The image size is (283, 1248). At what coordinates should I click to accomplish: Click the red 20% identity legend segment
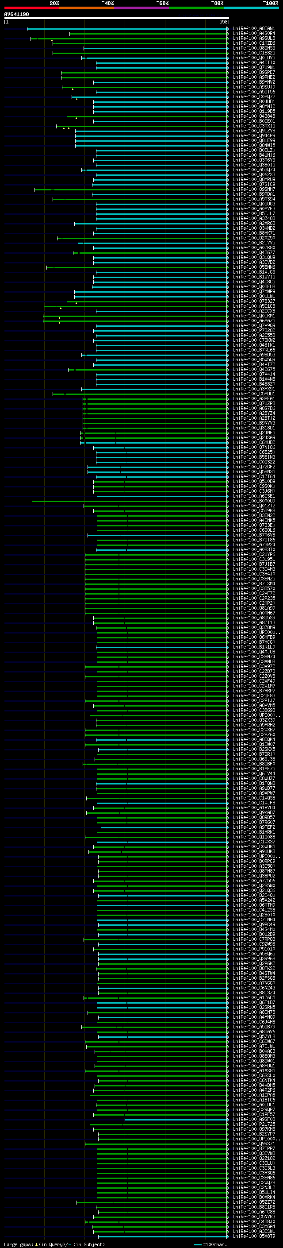tap(31, 8)
